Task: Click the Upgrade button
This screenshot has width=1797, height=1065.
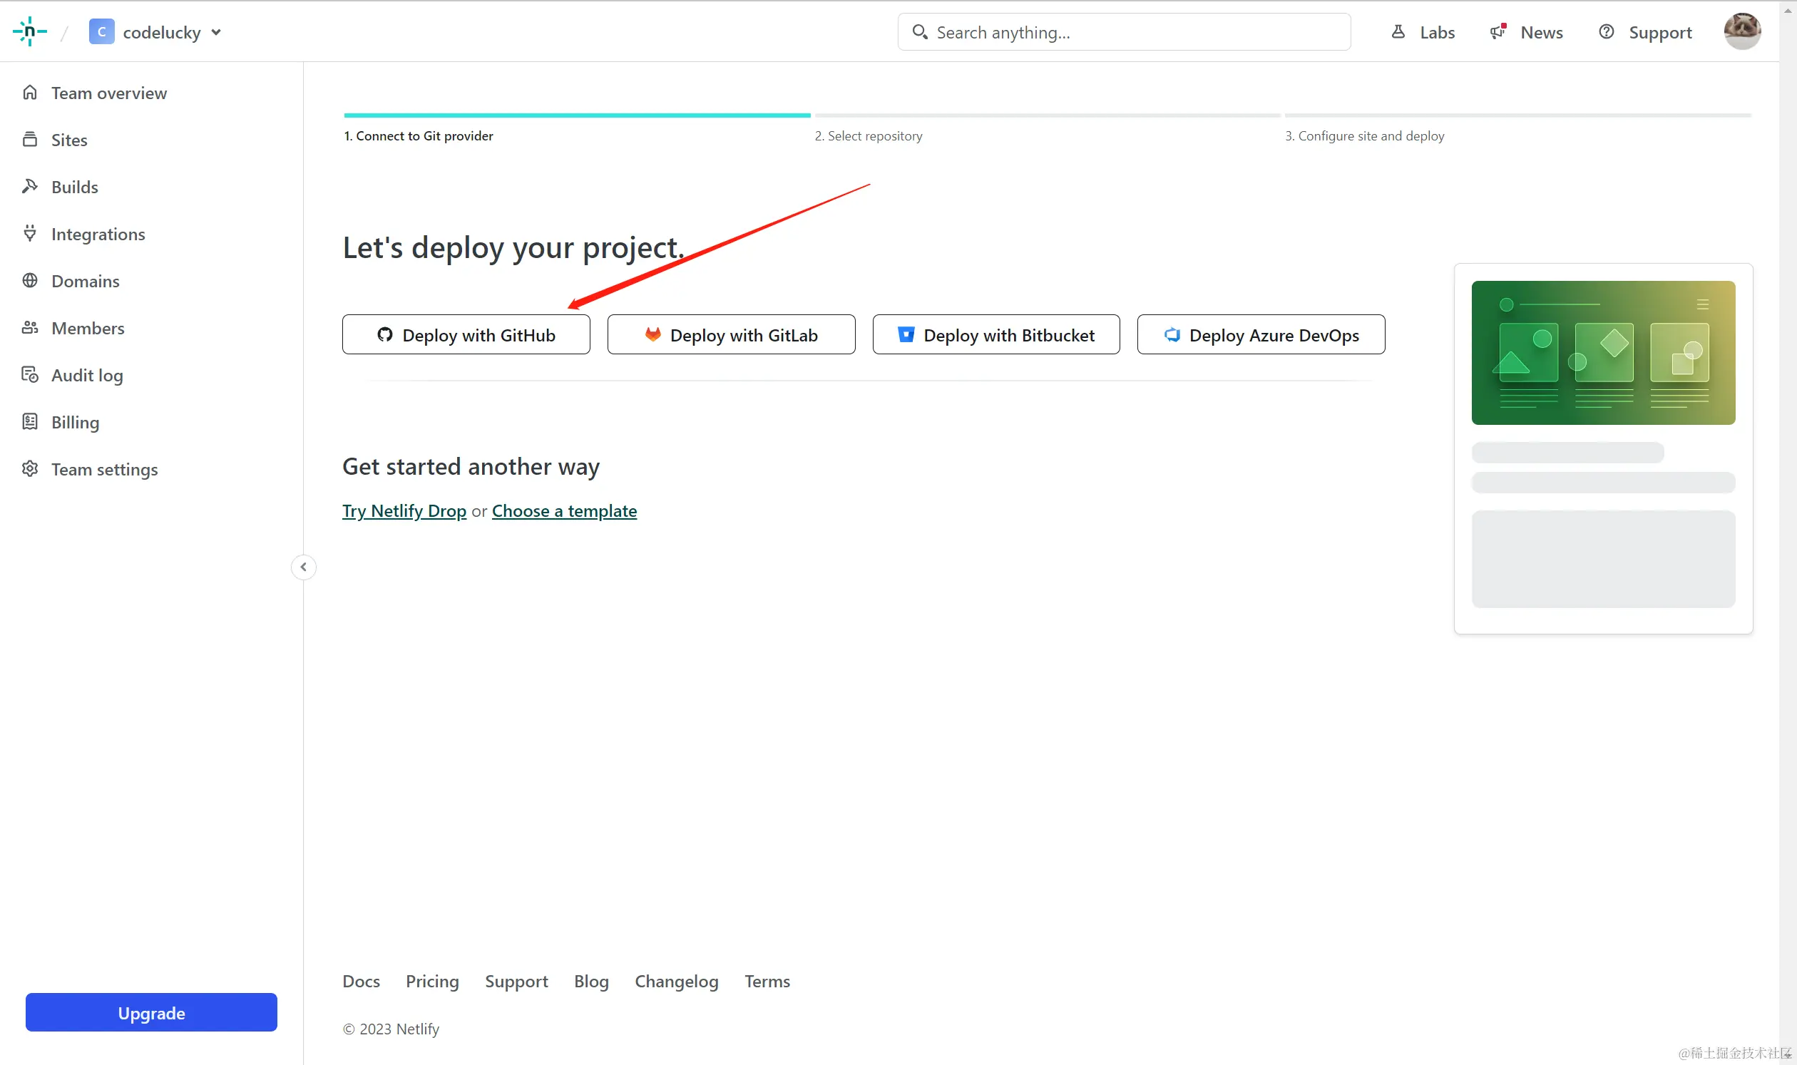Action: point(151,1013)
